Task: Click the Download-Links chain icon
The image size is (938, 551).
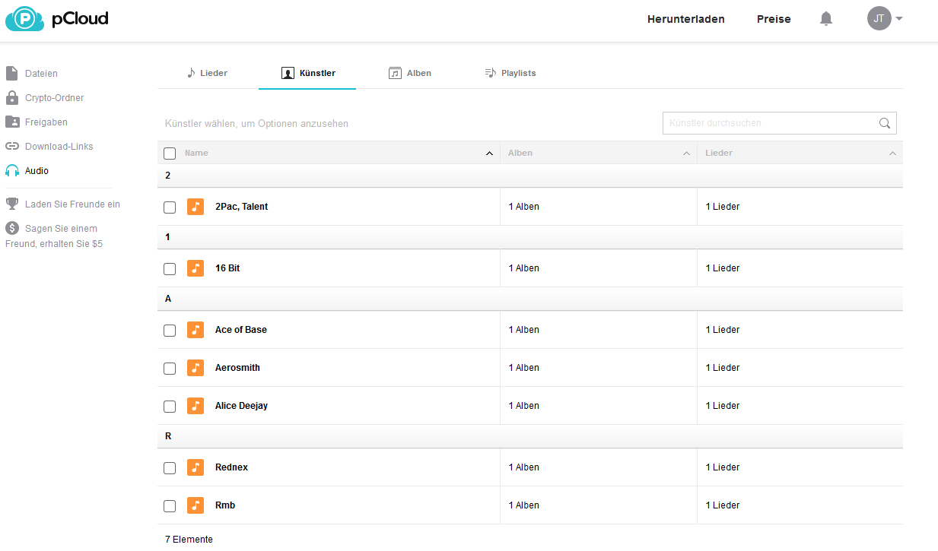Action: pyautogui.click(x=11, y=147)
